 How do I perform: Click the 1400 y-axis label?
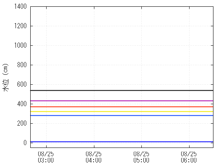click(x=20, y=6)
